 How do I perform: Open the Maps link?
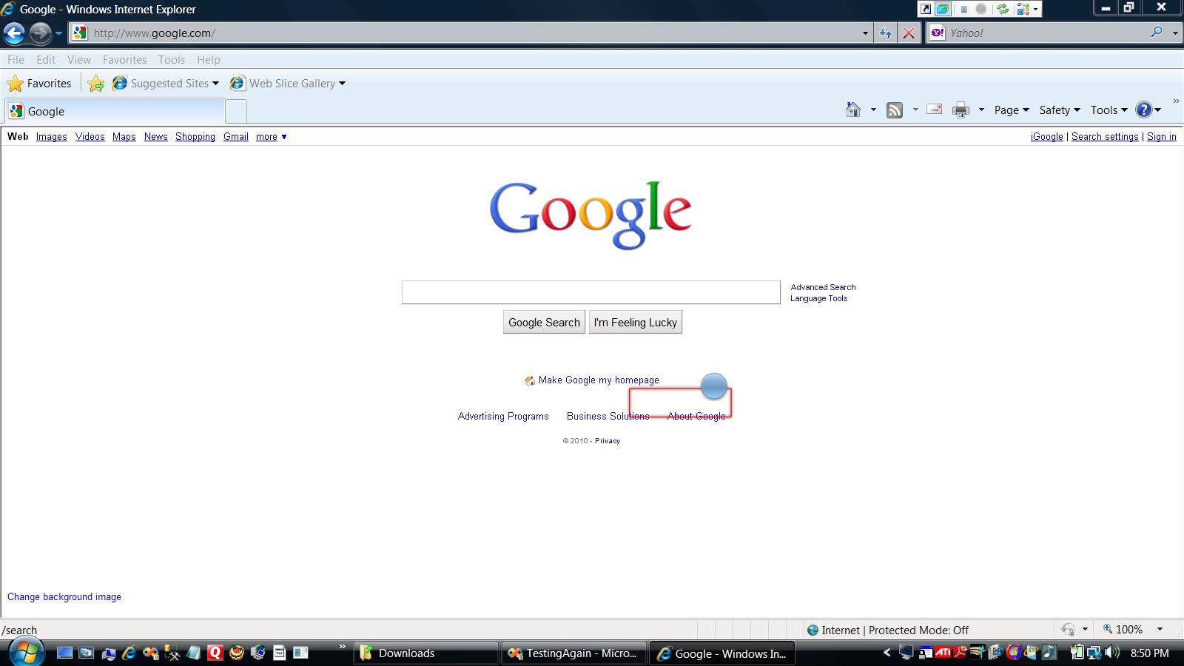point(124,137)
